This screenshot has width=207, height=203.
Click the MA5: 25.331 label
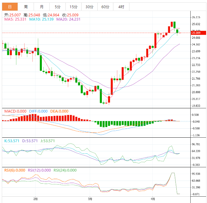tap(15, 19)
